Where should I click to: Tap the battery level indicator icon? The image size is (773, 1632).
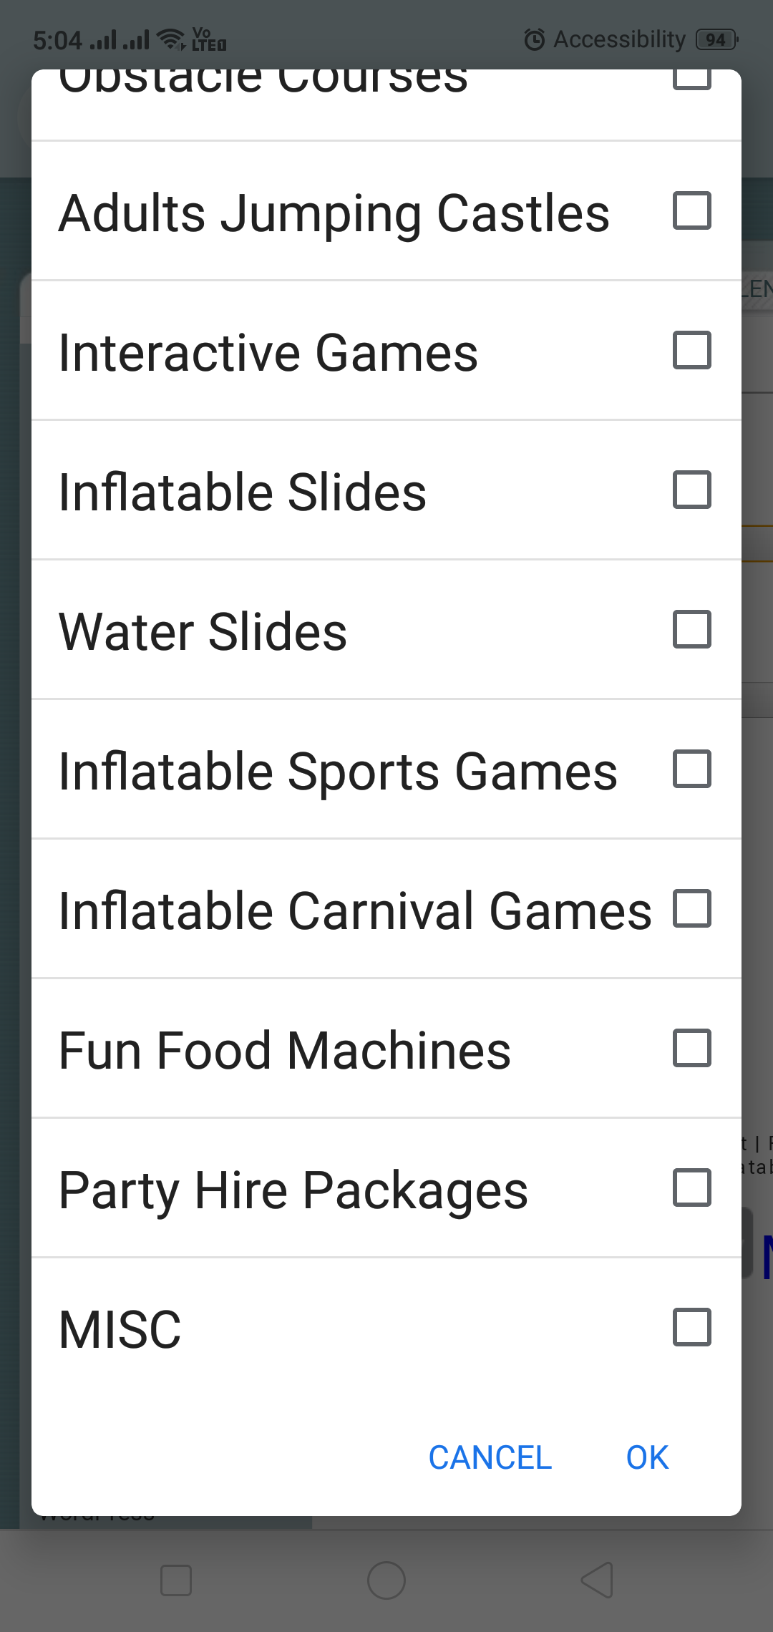(716, 40)
